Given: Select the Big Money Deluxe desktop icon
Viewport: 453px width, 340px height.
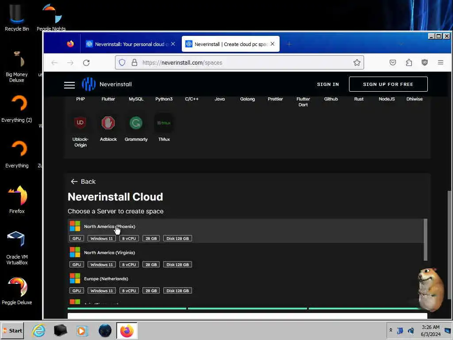Looking at the screenshot, I should (x=17, y=66).
